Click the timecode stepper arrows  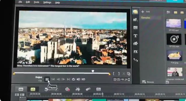(x=129, y=79)
